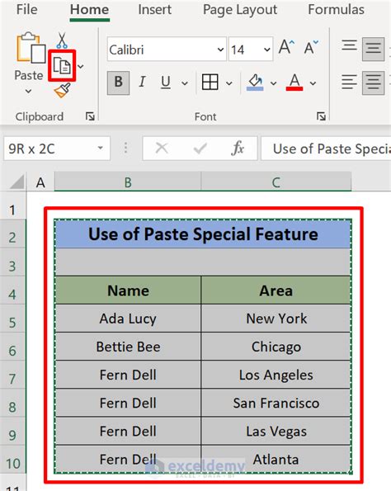This screenshot has height=491, width=391.
Task: Toggle middle vertical alignment
Action: pos(373,49)
